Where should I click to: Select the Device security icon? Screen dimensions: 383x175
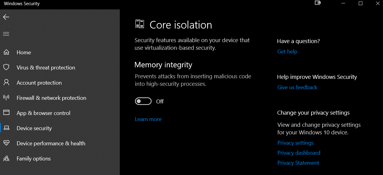(x=6, y=128)
